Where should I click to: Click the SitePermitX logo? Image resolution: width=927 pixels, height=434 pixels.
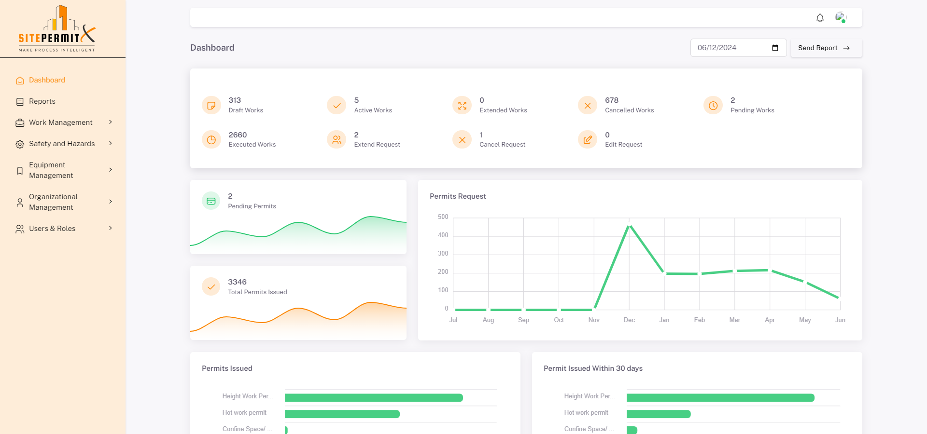coord(57,29)
